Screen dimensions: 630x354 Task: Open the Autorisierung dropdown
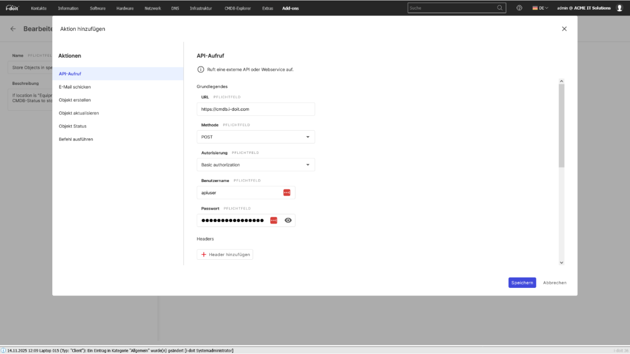pyautogui.click(x=255, y=164)
